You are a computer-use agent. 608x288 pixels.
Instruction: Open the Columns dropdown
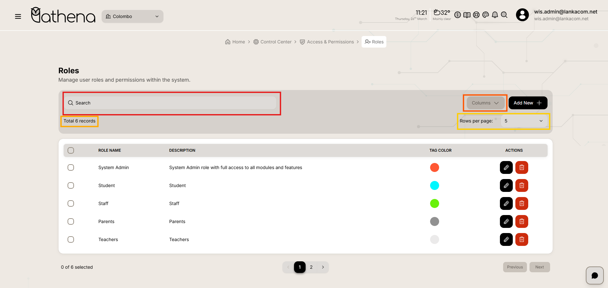click(x=485, y=103)
